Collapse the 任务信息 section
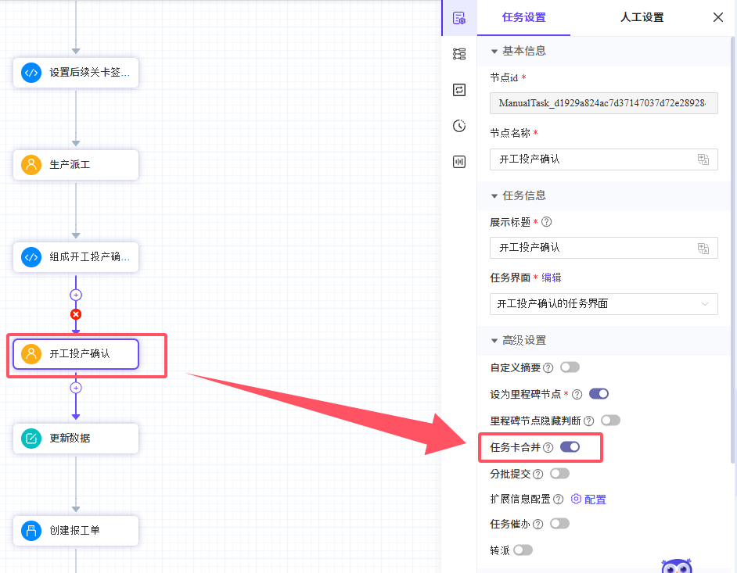 click(x=494, y=196)
